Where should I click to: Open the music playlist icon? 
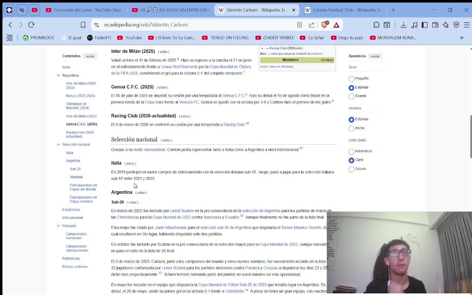[414, 25]
